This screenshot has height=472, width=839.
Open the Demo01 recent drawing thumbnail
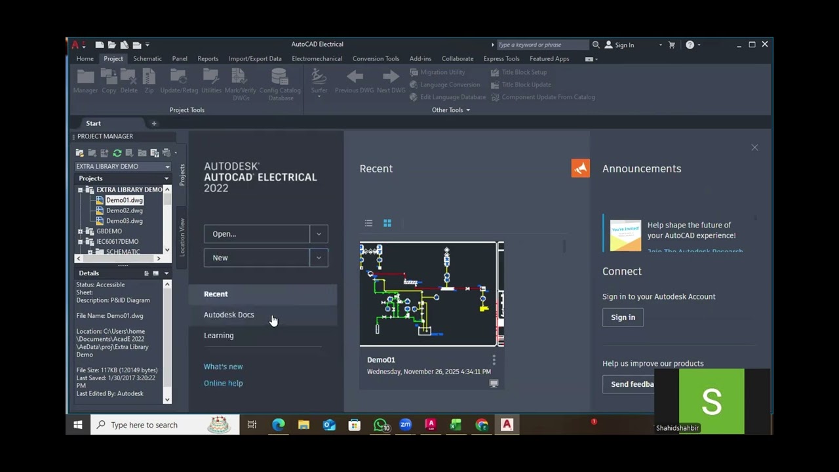431,294
